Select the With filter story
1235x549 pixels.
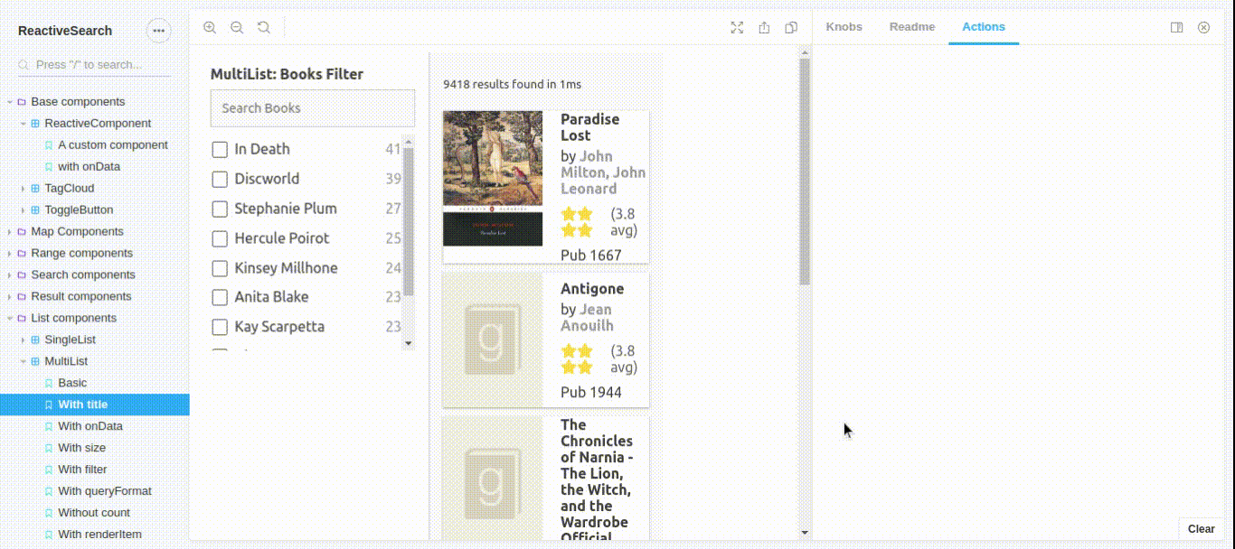82,469
